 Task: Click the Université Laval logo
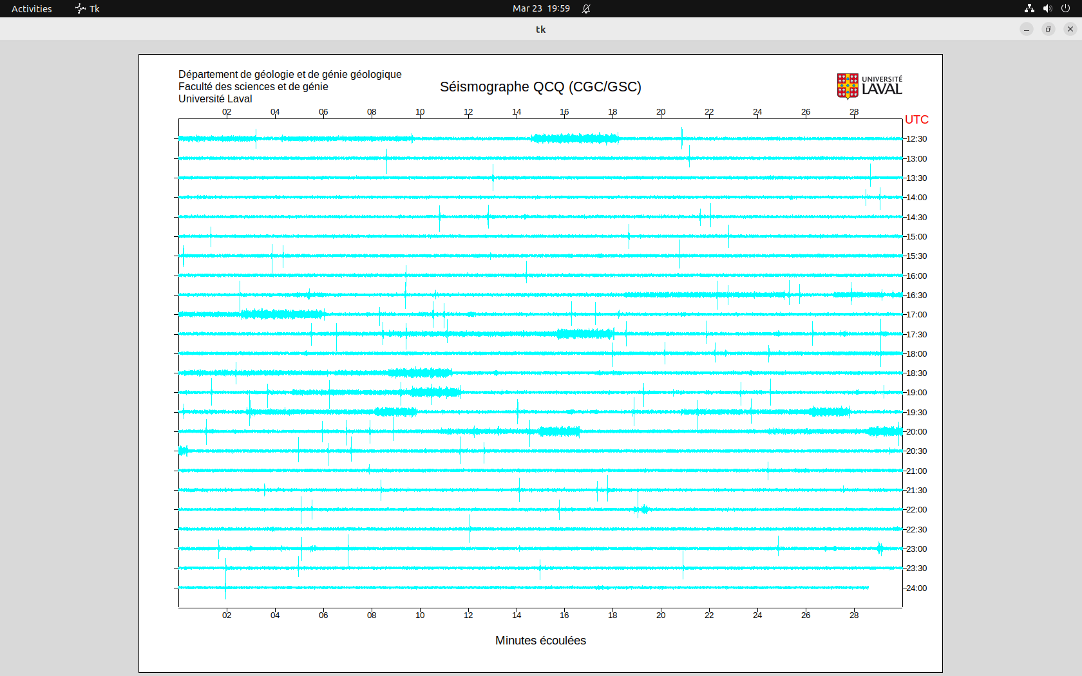[x=869, y=86]
